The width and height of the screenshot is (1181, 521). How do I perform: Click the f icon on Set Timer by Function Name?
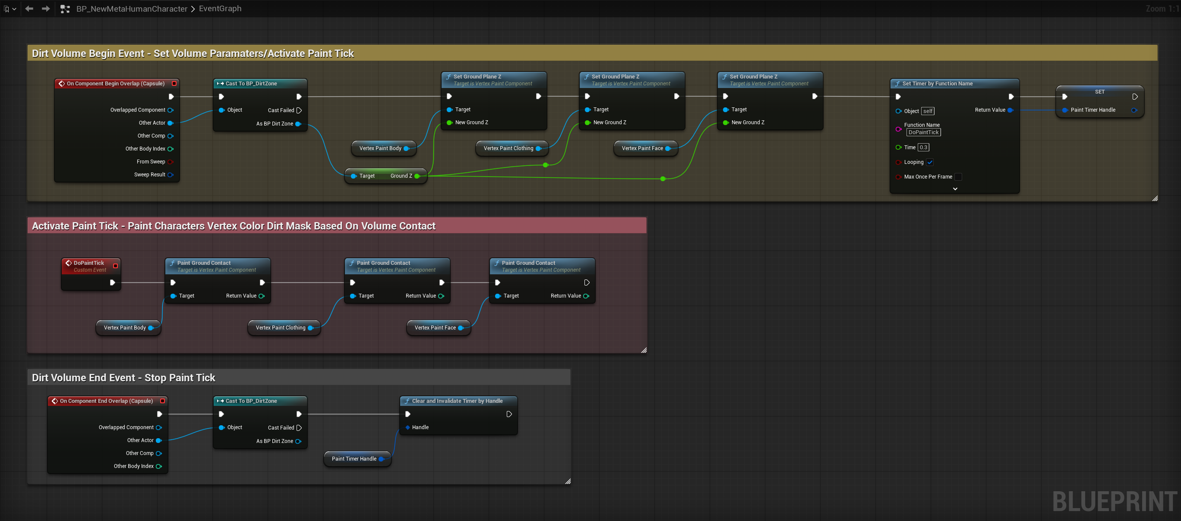click(898, 83)
